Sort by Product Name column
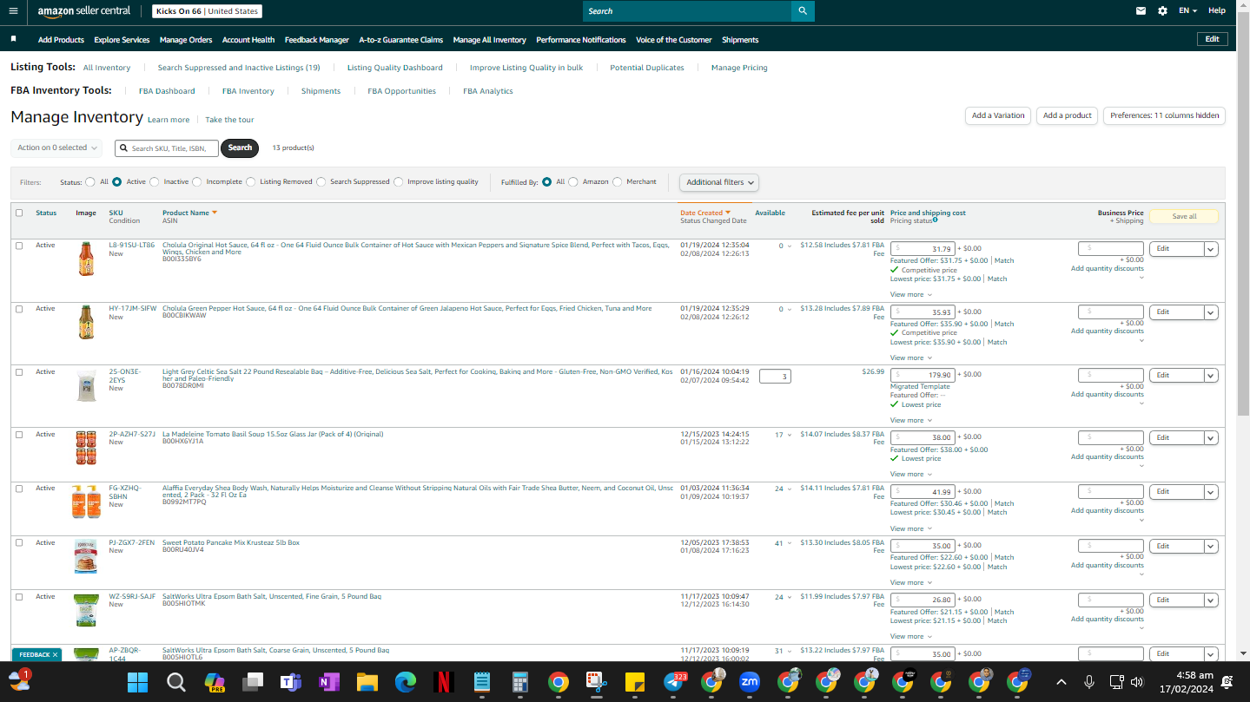The height and width of the screenshot is (702, 1250). coord(189,213)
